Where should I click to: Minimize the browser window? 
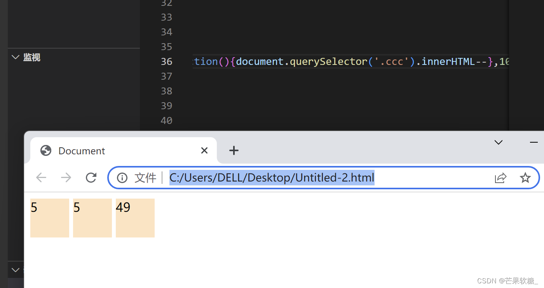pyautogui.click(x=534, y=143)
